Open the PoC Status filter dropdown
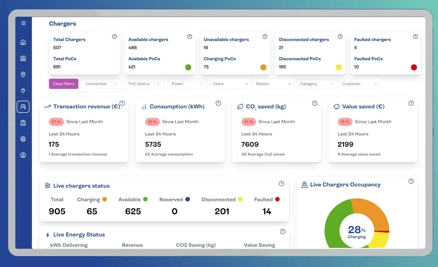Viewport: 438px width, 267px height. click(x=144, y=84)
